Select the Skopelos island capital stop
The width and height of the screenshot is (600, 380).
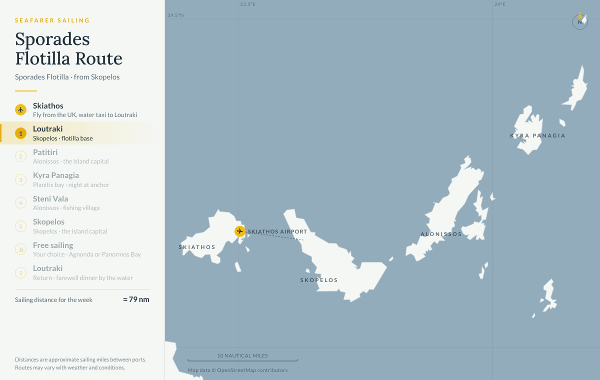78,226
